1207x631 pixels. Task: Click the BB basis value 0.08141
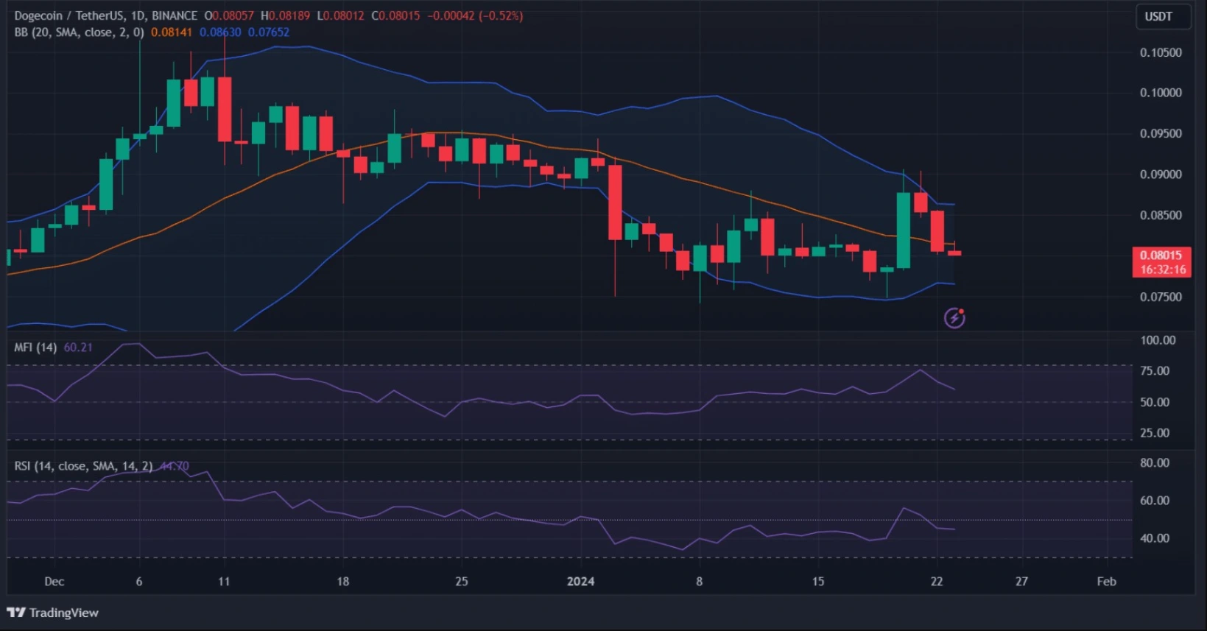click(x=171, y=32)
